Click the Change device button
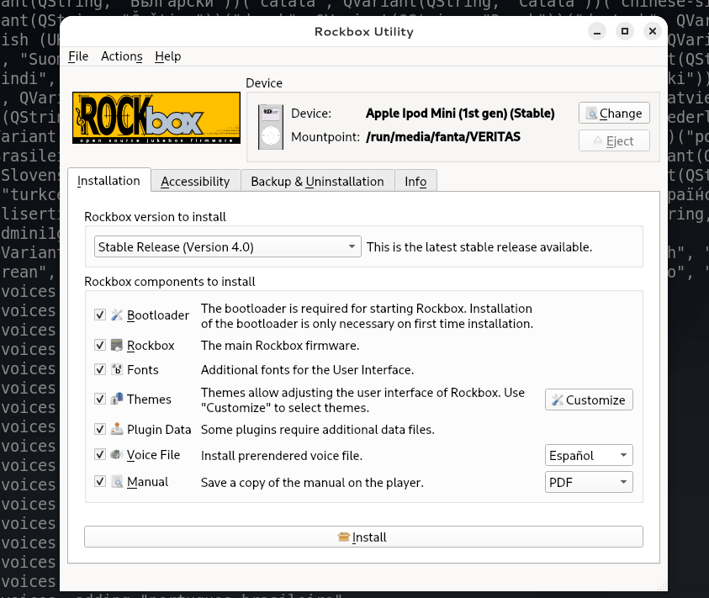The height and width of the screenshot is (598, 709). click(614, 113)
